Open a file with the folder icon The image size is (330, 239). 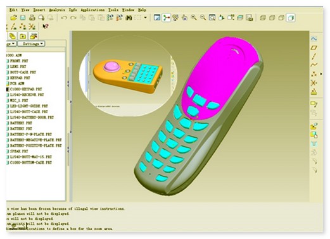[14, 18]
